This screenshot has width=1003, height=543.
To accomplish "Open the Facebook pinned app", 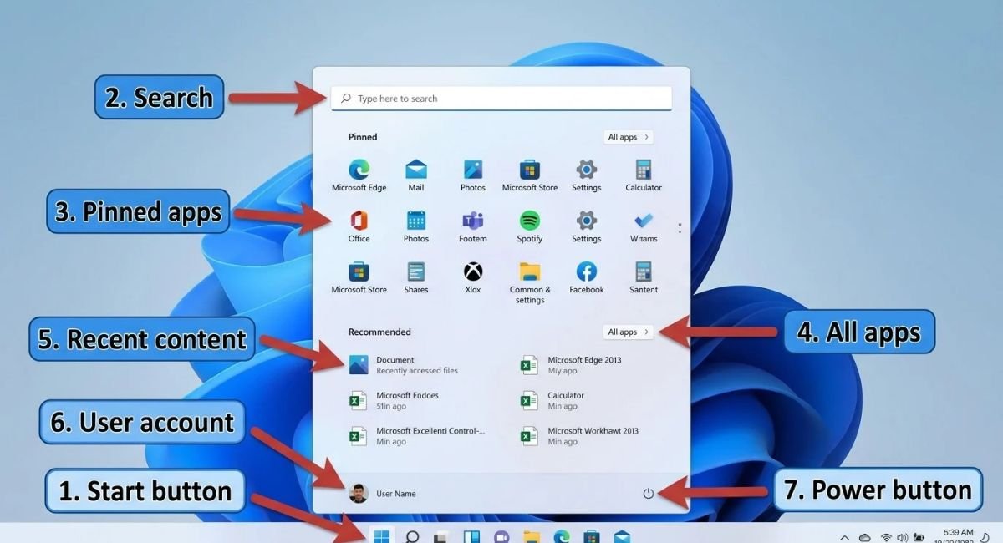I will (x=587, y=278).
